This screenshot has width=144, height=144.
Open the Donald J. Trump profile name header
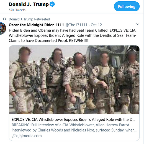(x=29, y=4)
